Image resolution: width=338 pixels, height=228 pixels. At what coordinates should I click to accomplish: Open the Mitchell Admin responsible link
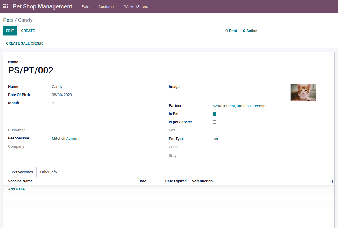(x=64, y=139)
